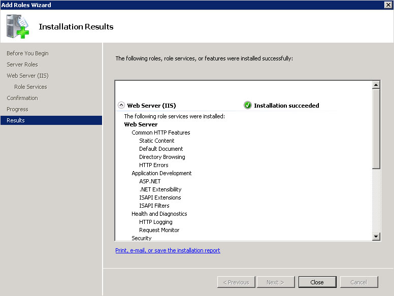Click the disabled Cancel button
The width and height of the screenshot is (394, 296).
click(x=359, y=282)
